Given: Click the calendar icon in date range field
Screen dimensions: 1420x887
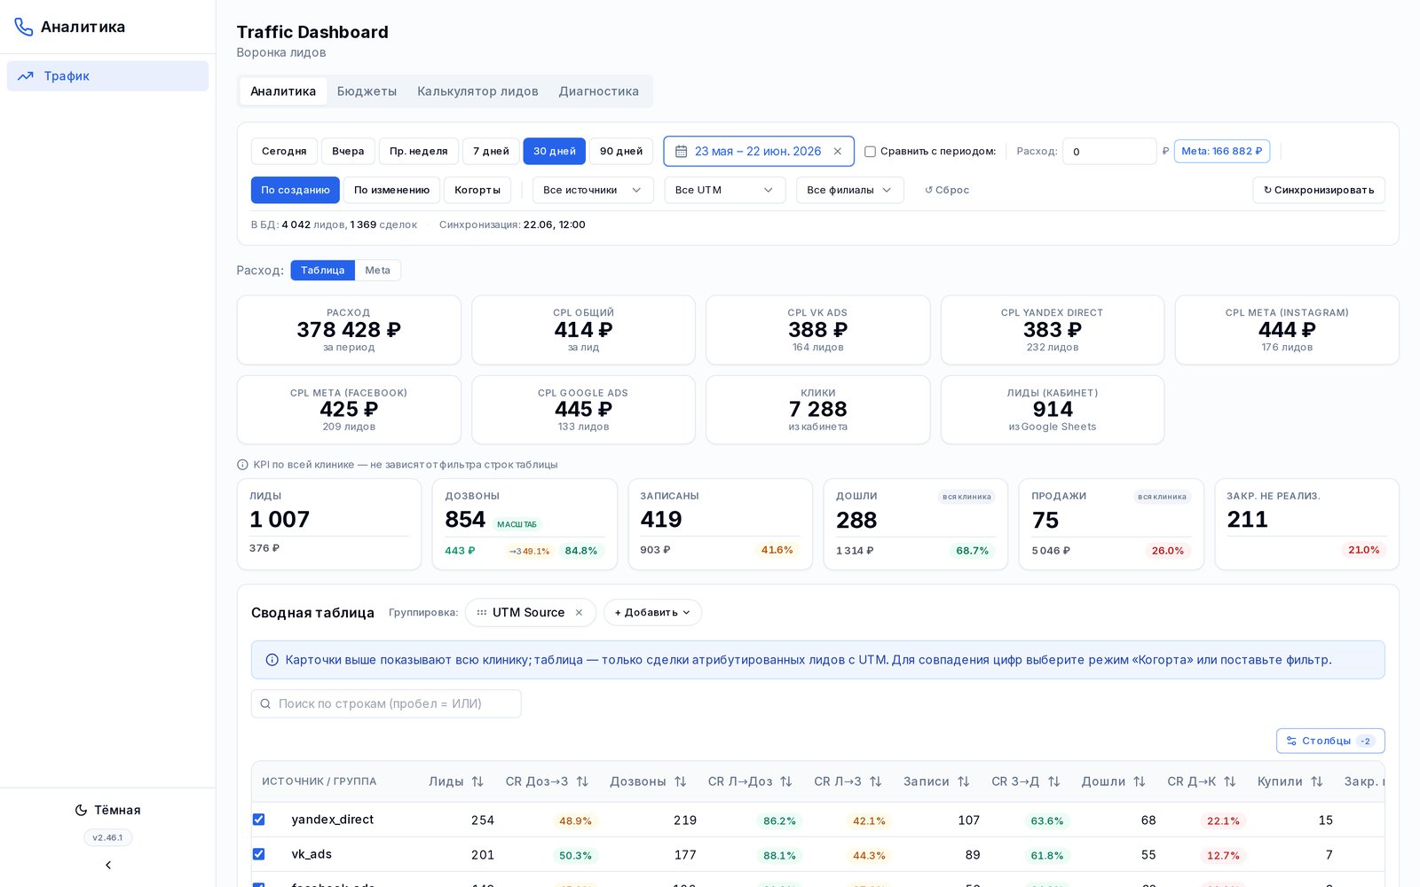Looking at the screenshot, I should pyautogui.click(x=682, y=152).
